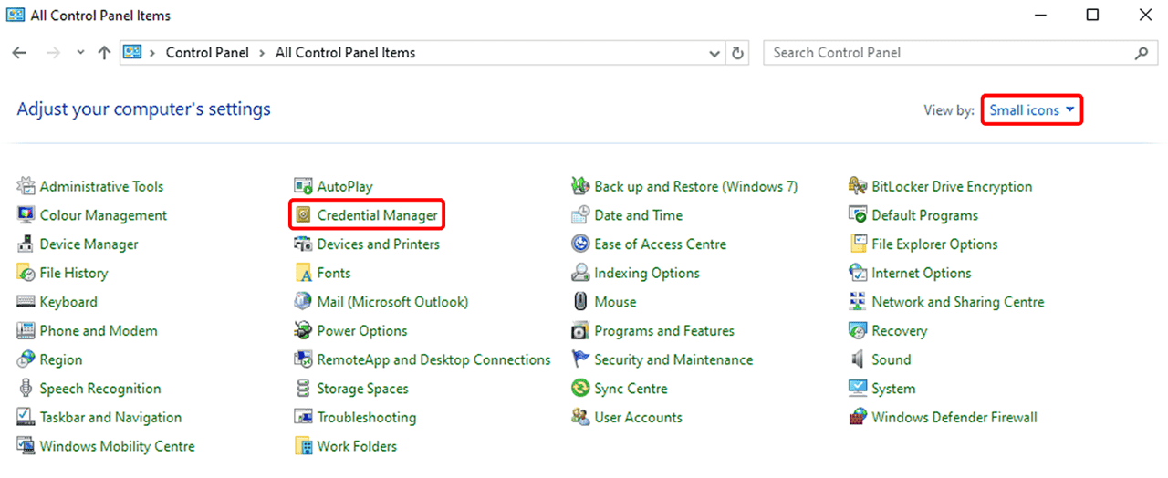Viewport: 1168px width, 478px height.
Task: Select Control Panel in the breadcrumb path
Action: click(x=207, y=53)
